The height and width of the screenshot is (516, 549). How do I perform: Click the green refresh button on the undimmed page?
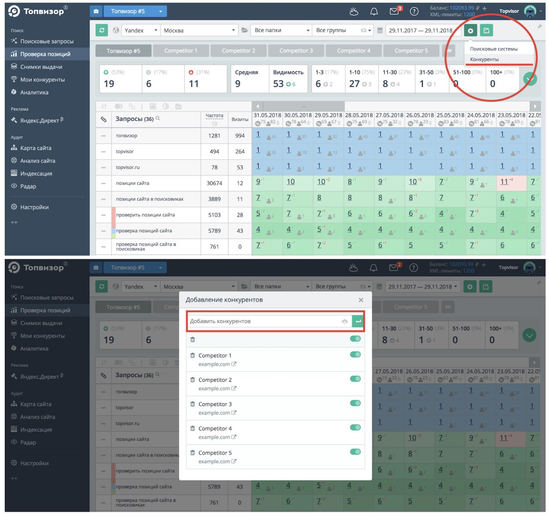click(x=102, y=30)
